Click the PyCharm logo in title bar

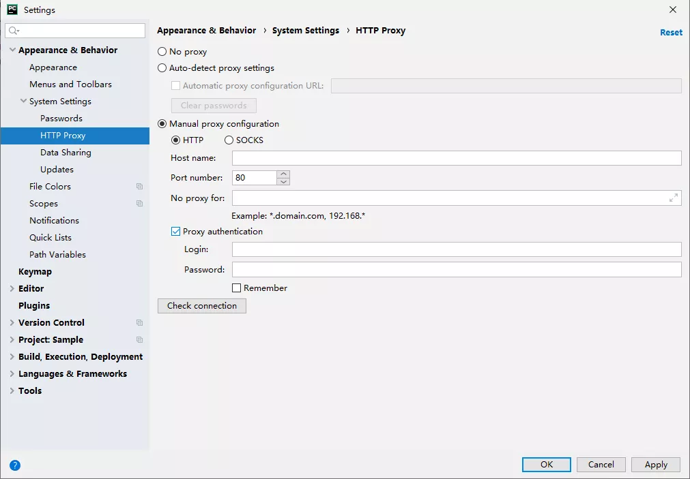pos(12,10)
